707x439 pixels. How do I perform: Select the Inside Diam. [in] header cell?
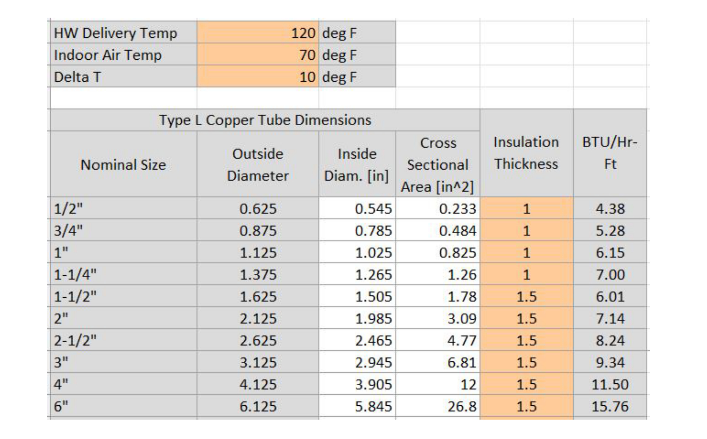click(x=357, y=164)
